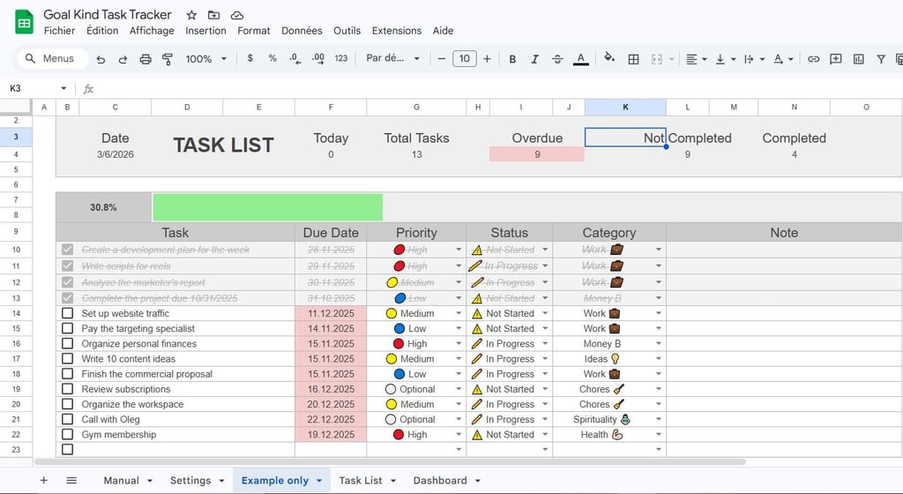Tick the Write 10 content ideas checkbox

(67, 359)
